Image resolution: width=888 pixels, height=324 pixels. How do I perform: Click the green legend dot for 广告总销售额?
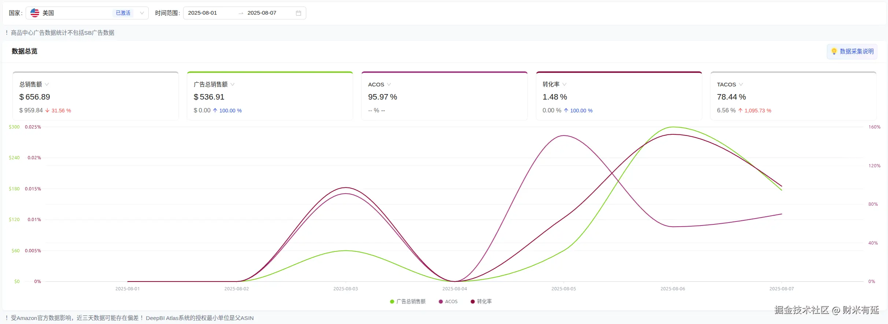[392, 302]
